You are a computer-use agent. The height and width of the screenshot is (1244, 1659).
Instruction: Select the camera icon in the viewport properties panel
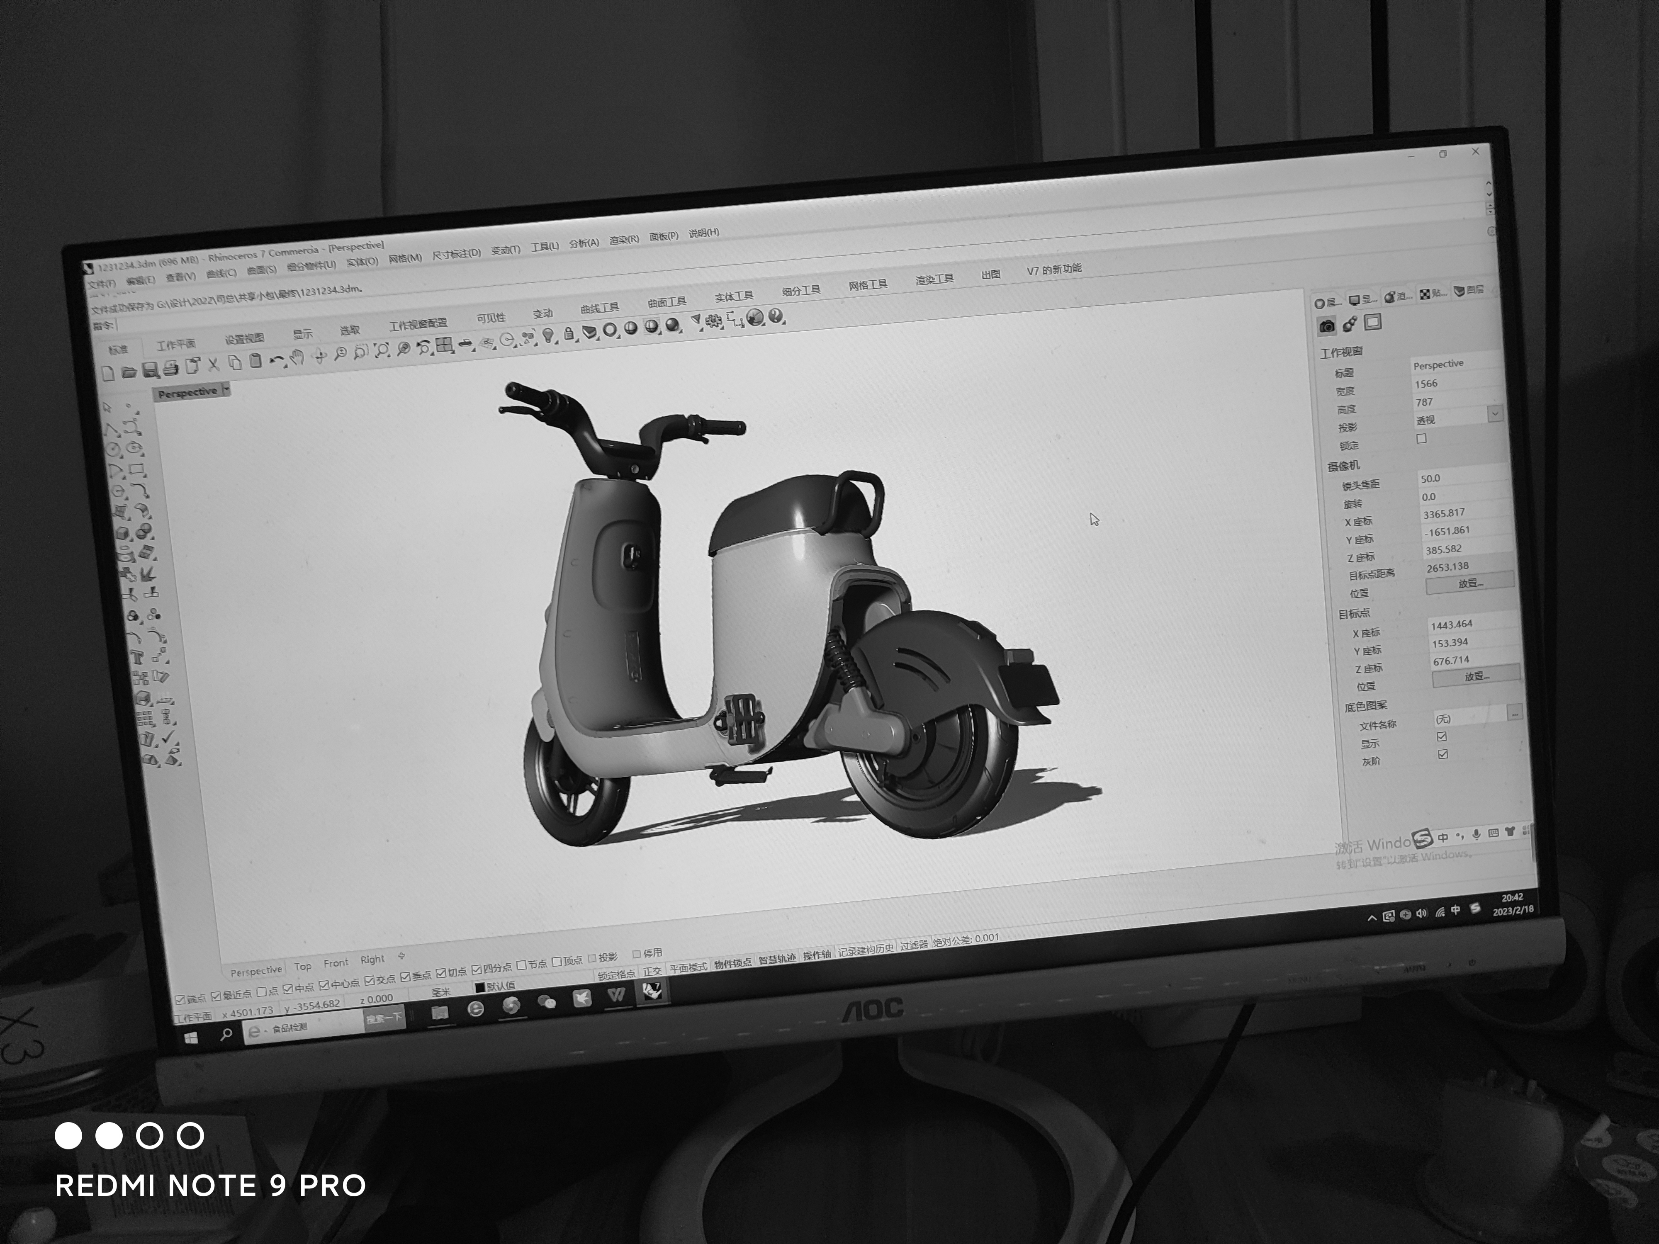click(x=1328, y=326)
